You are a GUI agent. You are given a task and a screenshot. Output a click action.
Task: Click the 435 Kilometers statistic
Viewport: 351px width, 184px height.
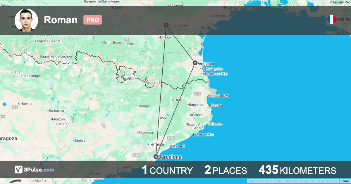(x=297, y=170)
